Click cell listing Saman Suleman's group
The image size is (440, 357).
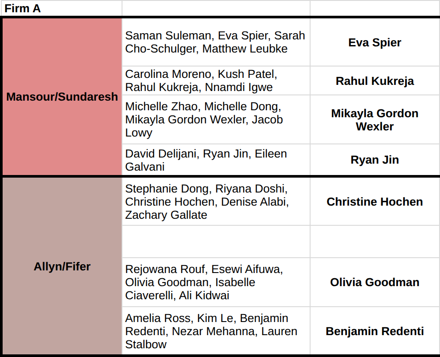[x=216, y=42]
